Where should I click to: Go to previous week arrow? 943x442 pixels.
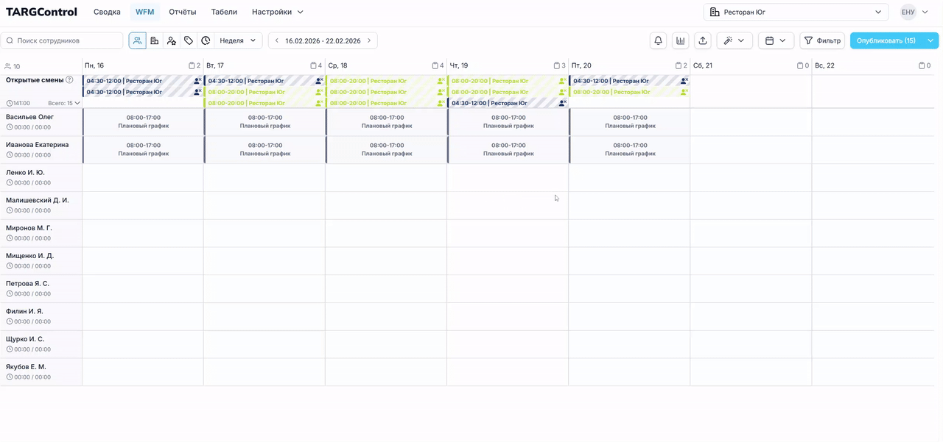coord(277,40)
